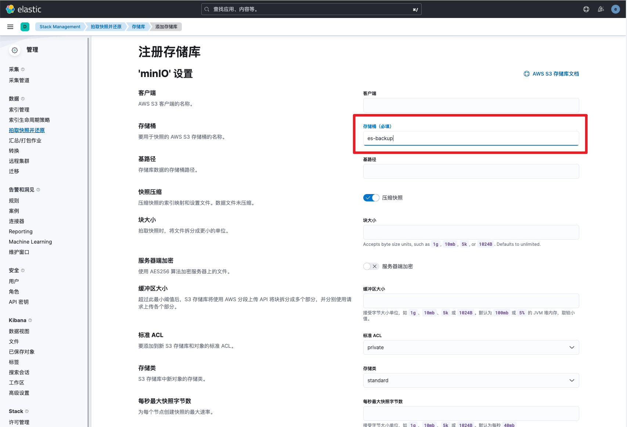The image size is (627, 427).
Task: Open the user profile avatar menu
Action: click(616, 9)
